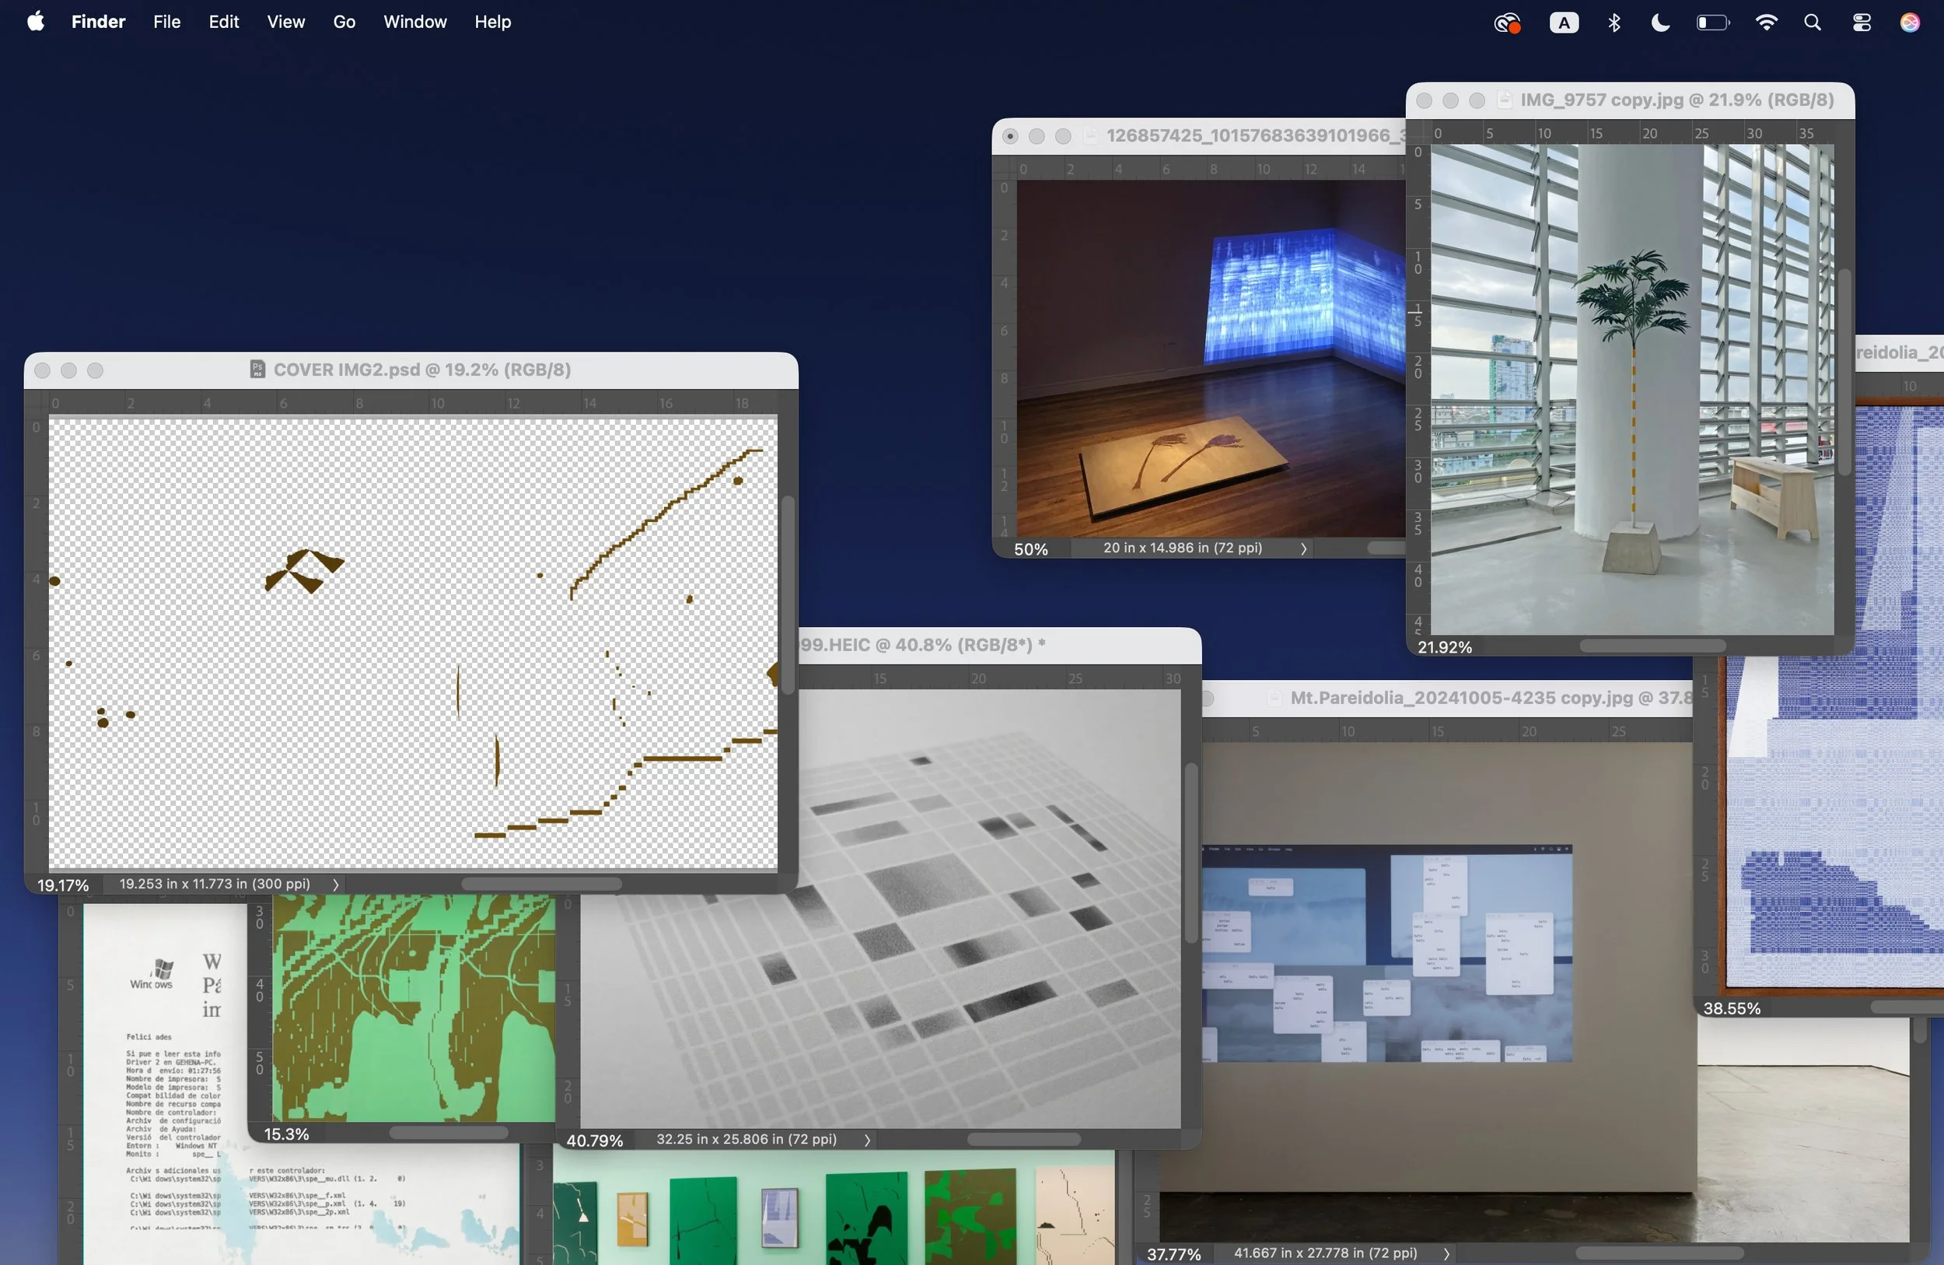Open the Window menu
Screen dimensions: 1944x1265
(415, 22)
